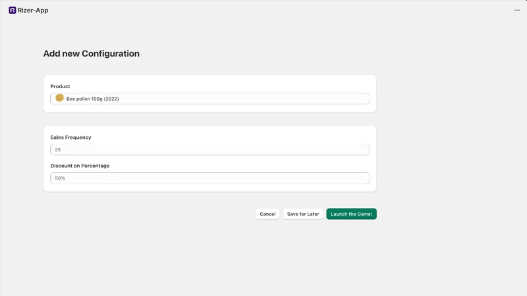Click the Cancel button
This screenshot has width=527, height=296.
[267, 214]
